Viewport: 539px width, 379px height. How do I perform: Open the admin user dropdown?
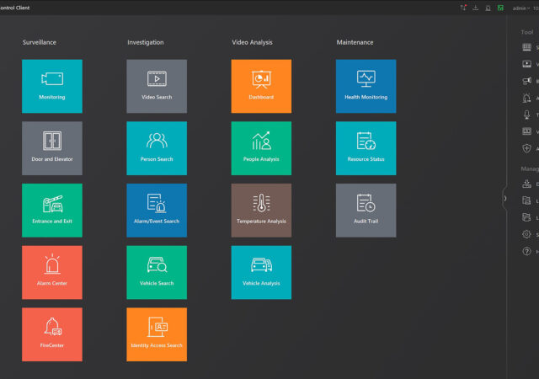(x=520, y=8)
